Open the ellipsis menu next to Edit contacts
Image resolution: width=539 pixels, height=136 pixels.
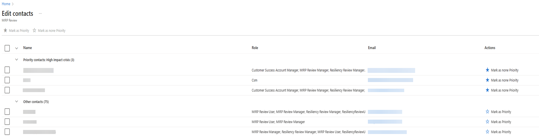tap(40, 13)
